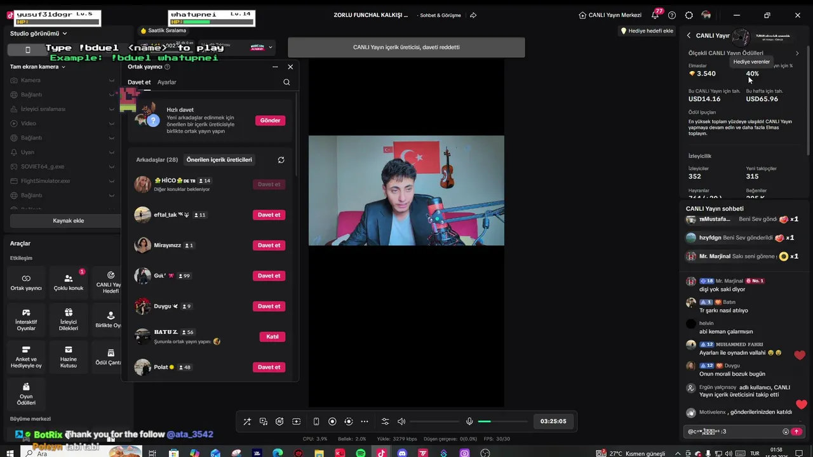Minimize the Ortak yayıncı panel
This screenshot has height=457, width=813.
(275, 67)
